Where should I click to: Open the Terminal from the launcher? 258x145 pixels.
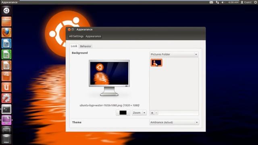(6, 109)
